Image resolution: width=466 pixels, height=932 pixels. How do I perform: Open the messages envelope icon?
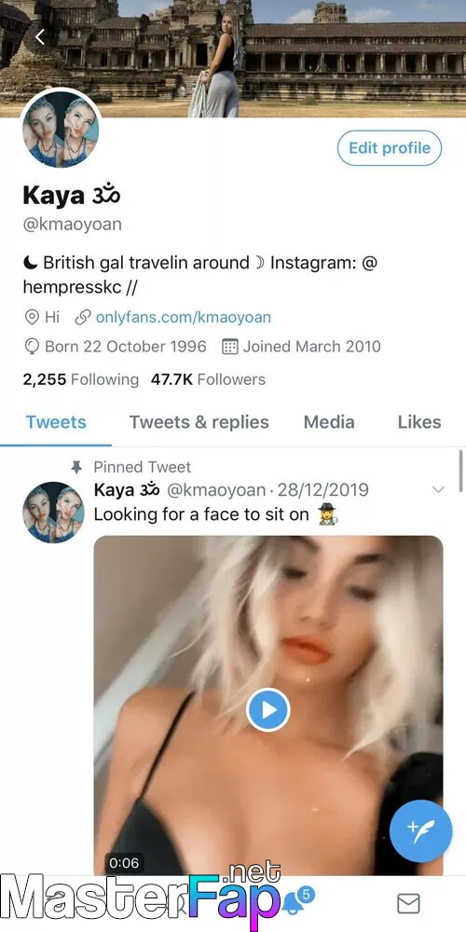pyautogui.click(x=408, y=903)
